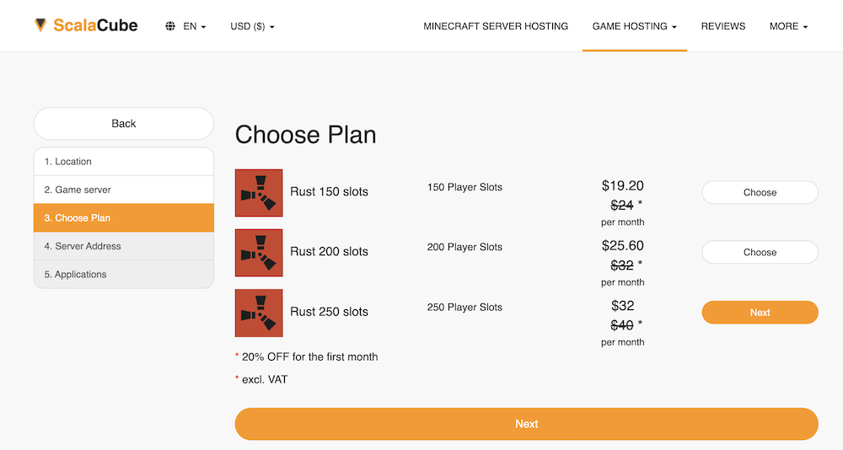843x450 pixels.
Task: Click Next beside Rust 250 slots
Action: click(760, 313)
